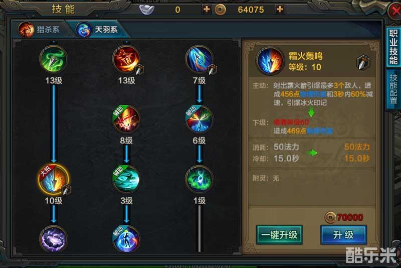Click the blade icon beside 霜火轰鸣 title

tap(363, 62)
